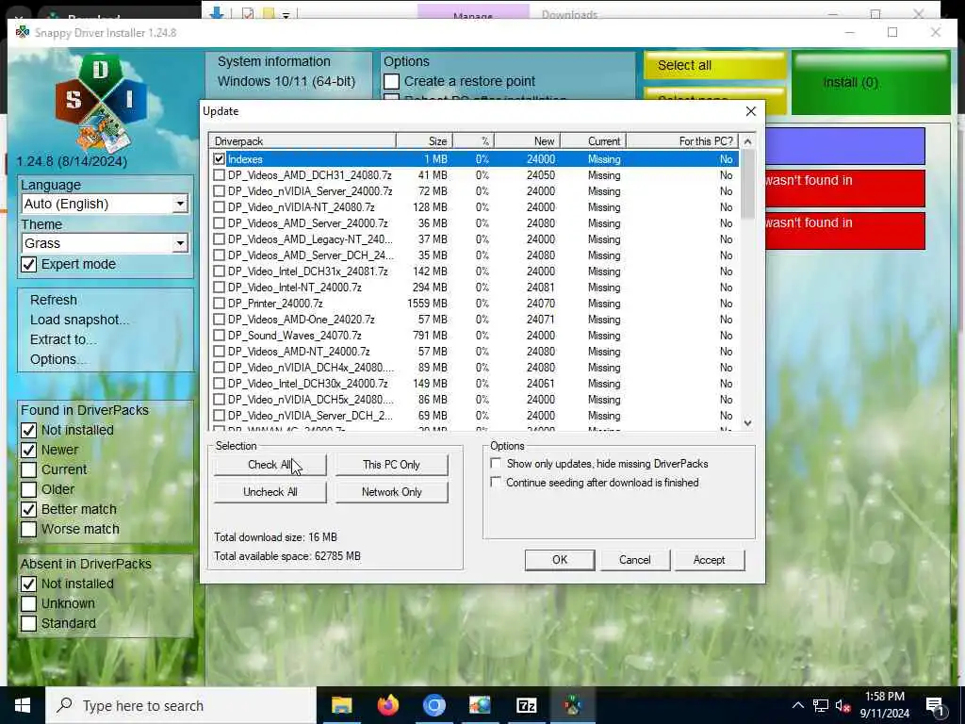Open Load snapshot... in the sidebar
This screenshot has height=724, width=965.
click(x=79, y=320)
